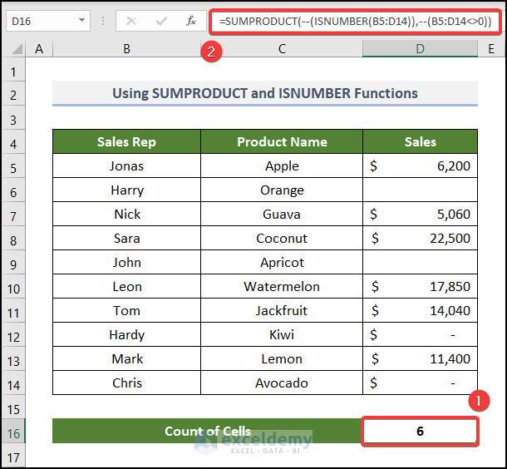The image size is (507, 469).
Task: Select the cell containing Hardy
Action: click(x=126, y=335)
